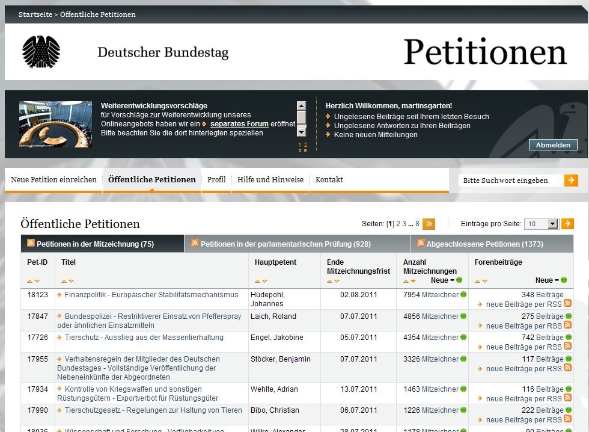Select Öffentliche Petitionen menu item

[x=151, y=180]
